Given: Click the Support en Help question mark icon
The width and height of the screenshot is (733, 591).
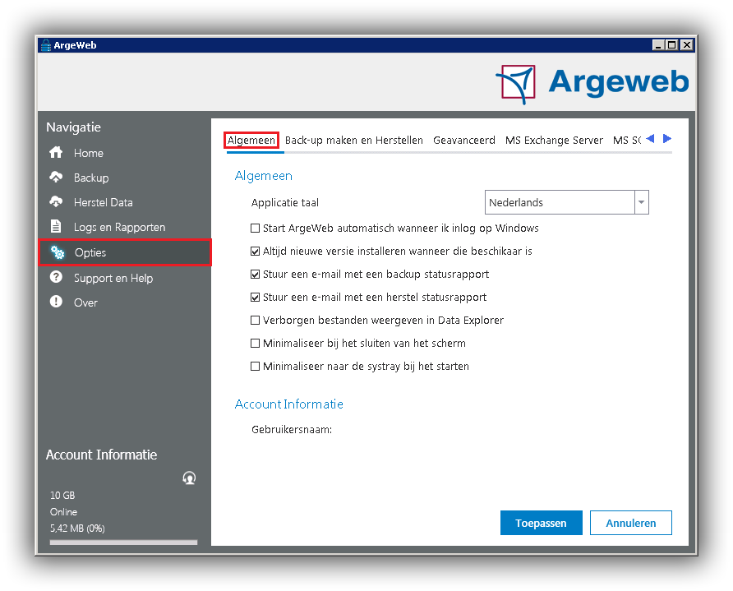Looking at the screenshot, I should pos(56,277).
